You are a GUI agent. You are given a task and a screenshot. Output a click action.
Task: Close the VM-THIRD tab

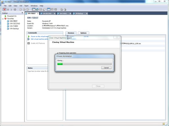[x=70, y=13]
